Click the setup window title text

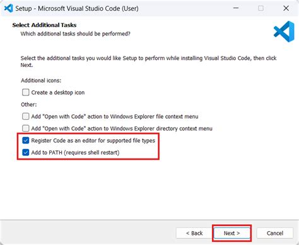(77, 8)
